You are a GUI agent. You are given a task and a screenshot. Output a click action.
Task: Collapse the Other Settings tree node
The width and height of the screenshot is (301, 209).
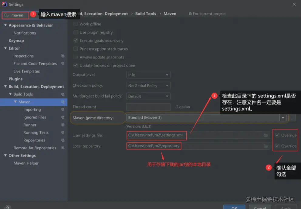tap(5, 155)
